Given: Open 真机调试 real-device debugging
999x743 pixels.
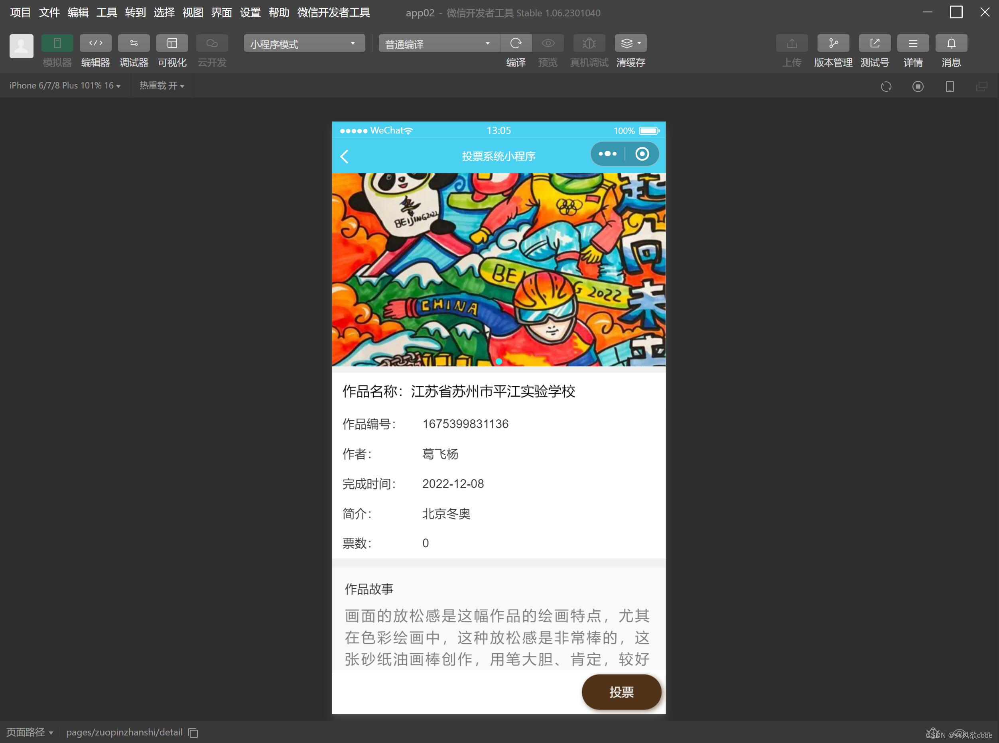Looking at the screenshot, I should pos(589,43).
